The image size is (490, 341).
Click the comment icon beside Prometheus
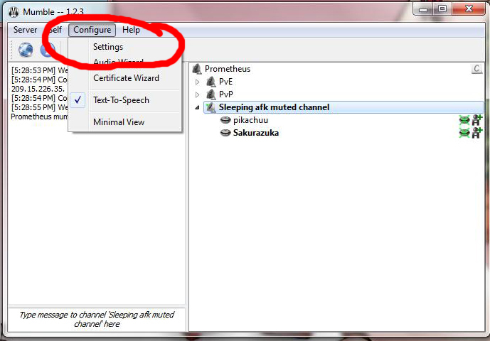[x=476, y=69]
